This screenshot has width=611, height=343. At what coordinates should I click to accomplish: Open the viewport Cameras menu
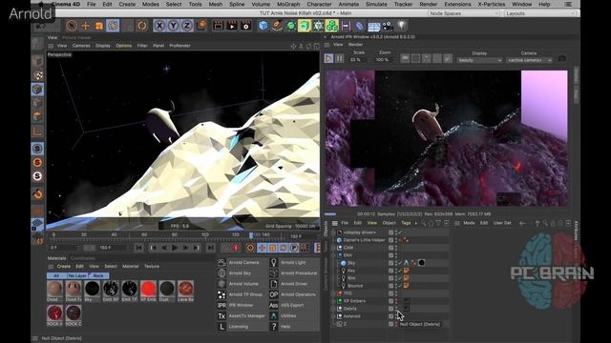point(81,46)
